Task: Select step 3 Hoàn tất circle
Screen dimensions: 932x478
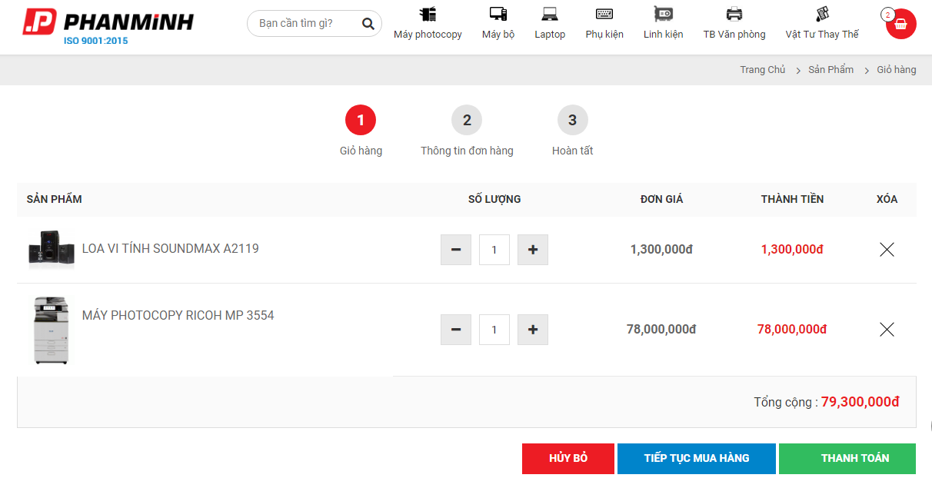Action: click(573, 120)
